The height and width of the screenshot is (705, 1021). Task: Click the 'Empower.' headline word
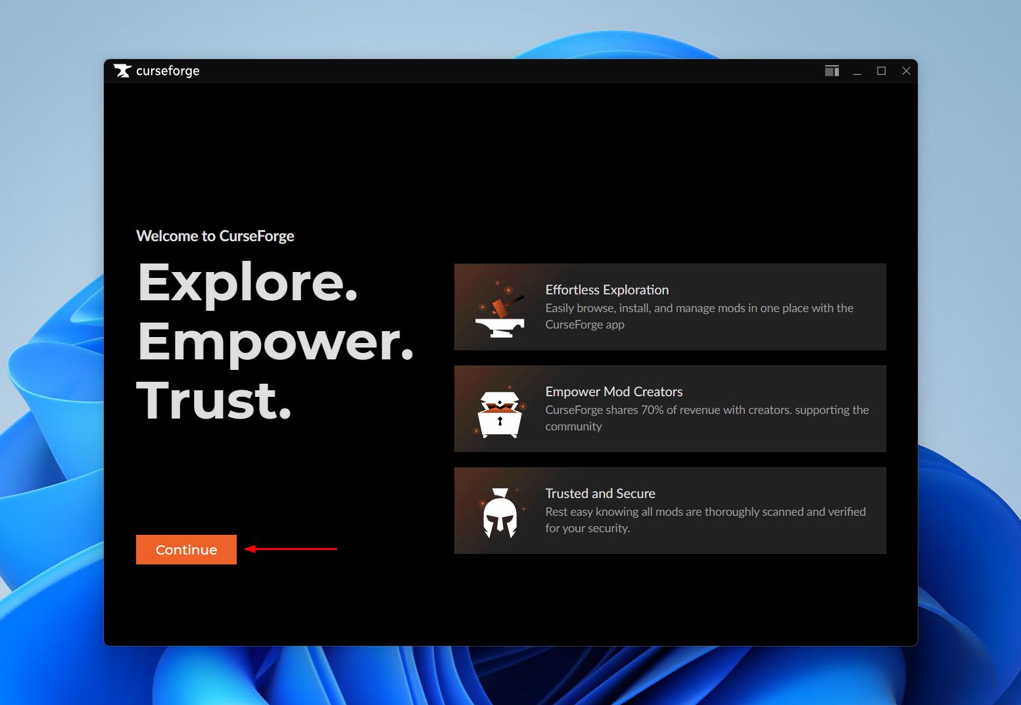coord(275,343)
